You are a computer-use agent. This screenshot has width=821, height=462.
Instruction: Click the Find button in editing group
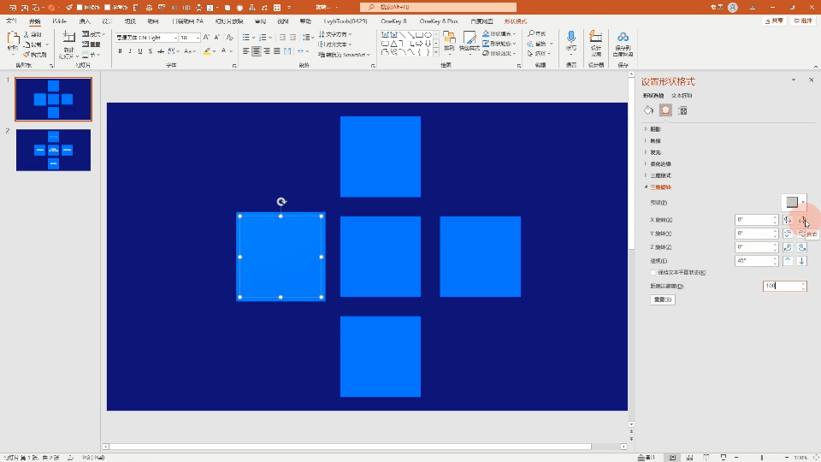[537, 34]
